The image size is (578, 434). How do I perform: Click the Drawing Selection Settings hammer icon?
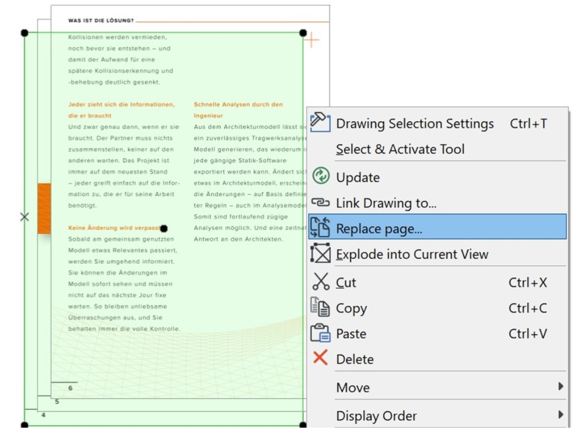320,122
